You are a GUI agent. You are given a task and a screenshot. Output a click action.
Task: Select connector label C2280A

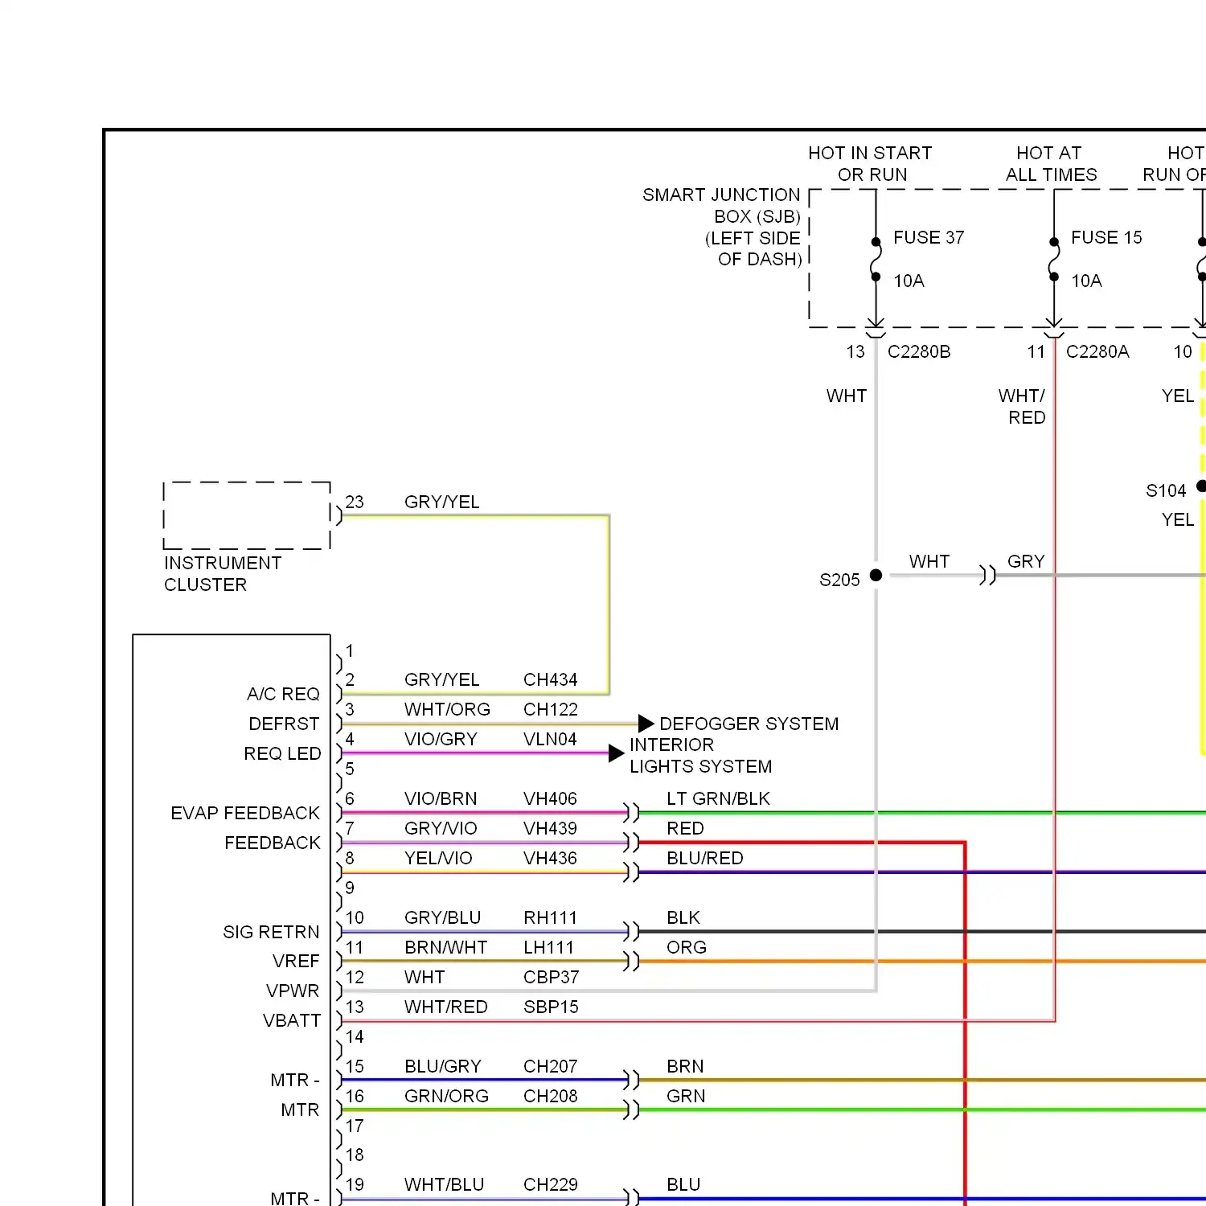pos(1097,351)
